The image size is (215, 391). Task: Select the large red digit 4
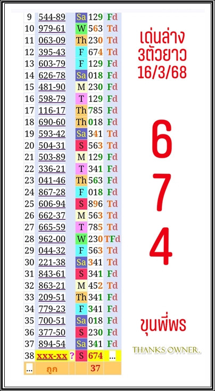[161, 246]
